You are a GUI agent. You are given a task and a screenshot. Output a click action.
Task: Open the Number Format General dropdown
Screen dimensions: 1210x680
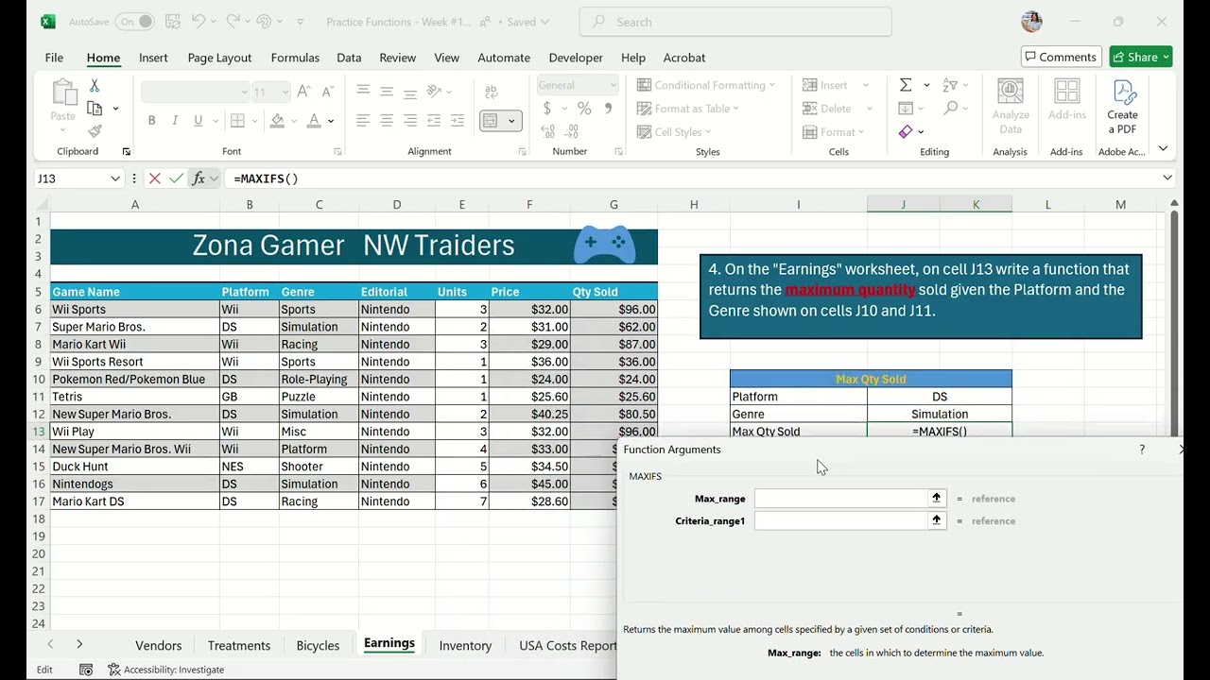point(613,85)
